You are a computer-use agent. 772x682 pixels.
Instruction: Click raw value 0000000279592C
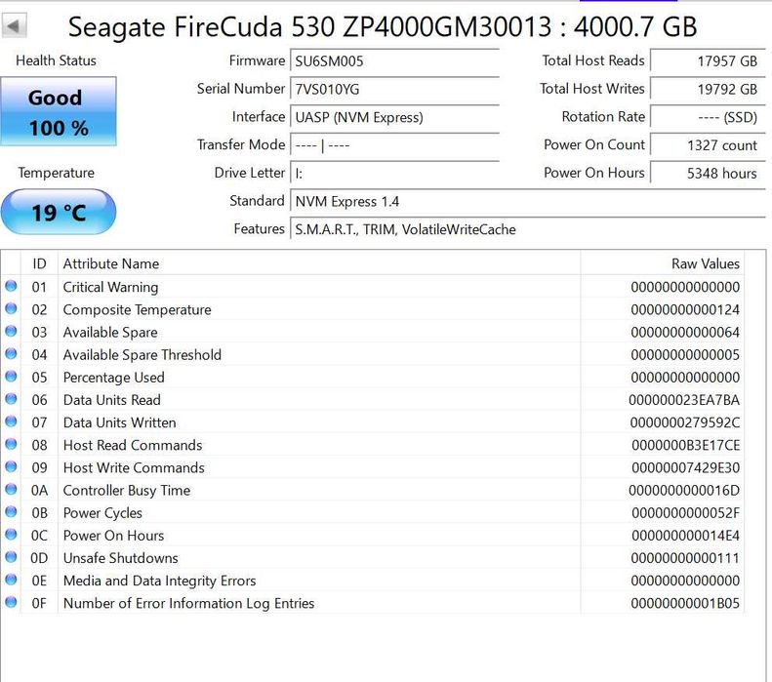tap(685, 422)
